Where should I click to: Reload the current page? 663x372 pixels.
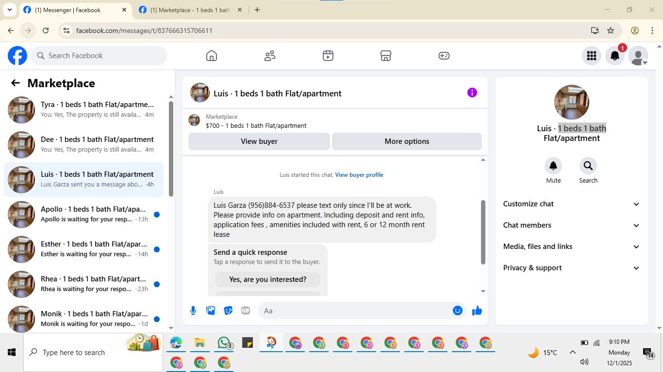pos(46,31)
